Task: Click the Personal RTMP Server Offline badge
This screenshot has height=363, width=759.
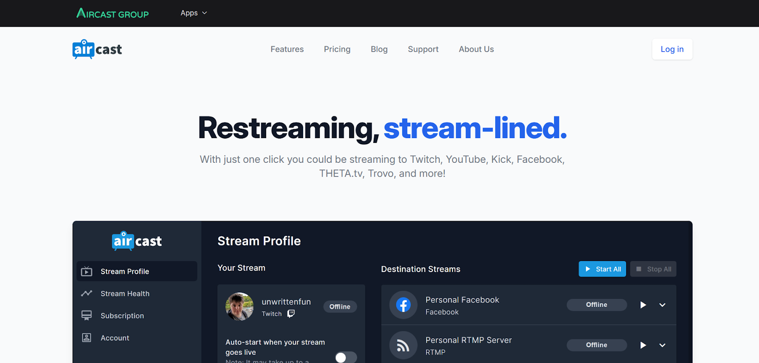Action: pyautogui.click(x=597, y=345)
